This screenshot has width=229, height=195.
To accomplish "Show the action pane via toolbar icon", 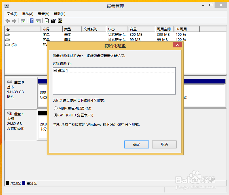I will click(x=38, y=20).
